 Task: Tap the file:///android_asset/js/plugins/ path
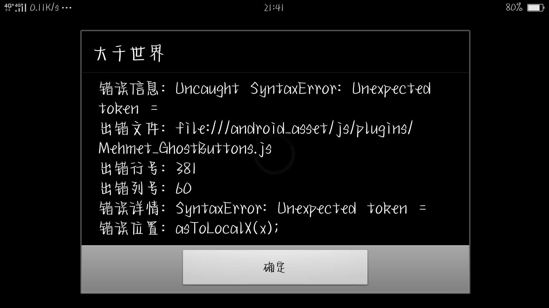coord(294,129)
